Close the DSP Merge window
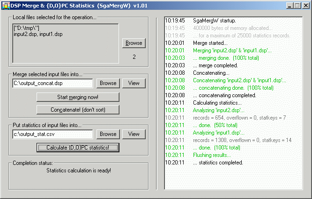 [305, 6]
